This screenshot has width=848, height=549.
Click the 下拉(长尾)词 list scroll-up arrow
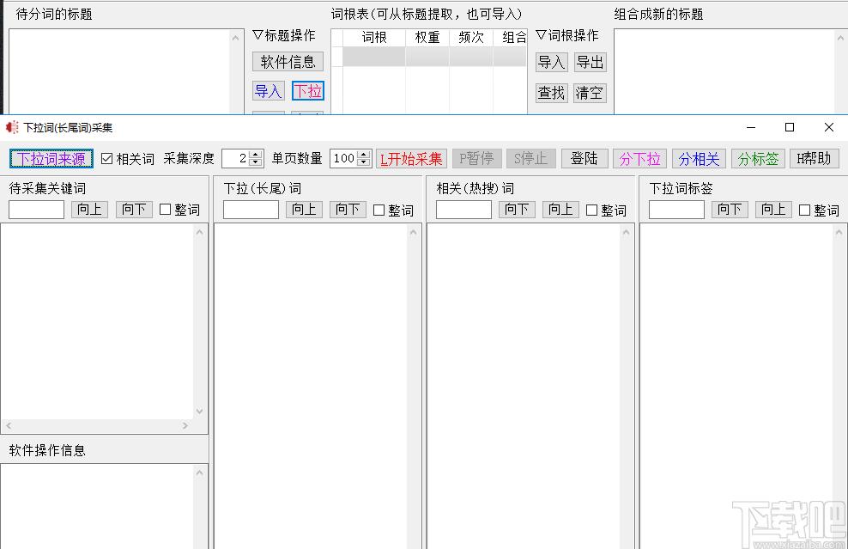(x=414, y=232)
